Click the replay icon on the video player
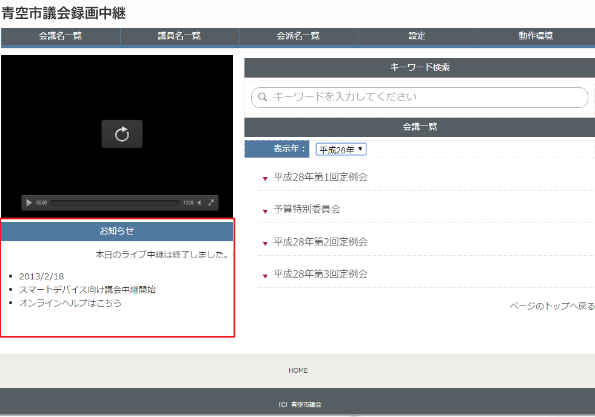Image resolution: width=595 pixels, height=417 pixels. 122,133
